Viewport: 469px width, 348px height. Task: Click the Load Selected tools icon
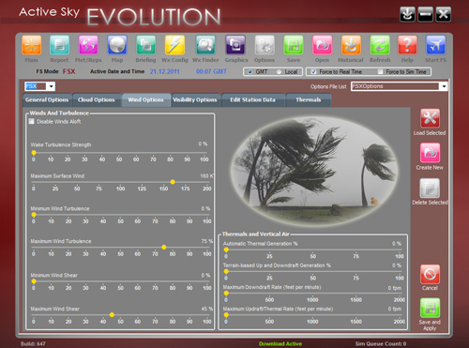[430, 118]
